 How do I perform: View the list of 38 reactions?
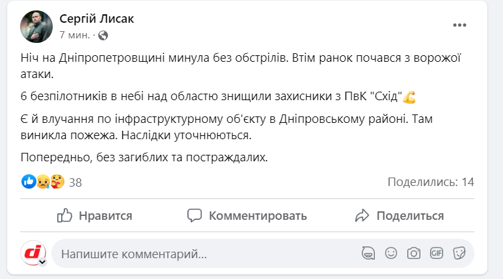point(75,182)
